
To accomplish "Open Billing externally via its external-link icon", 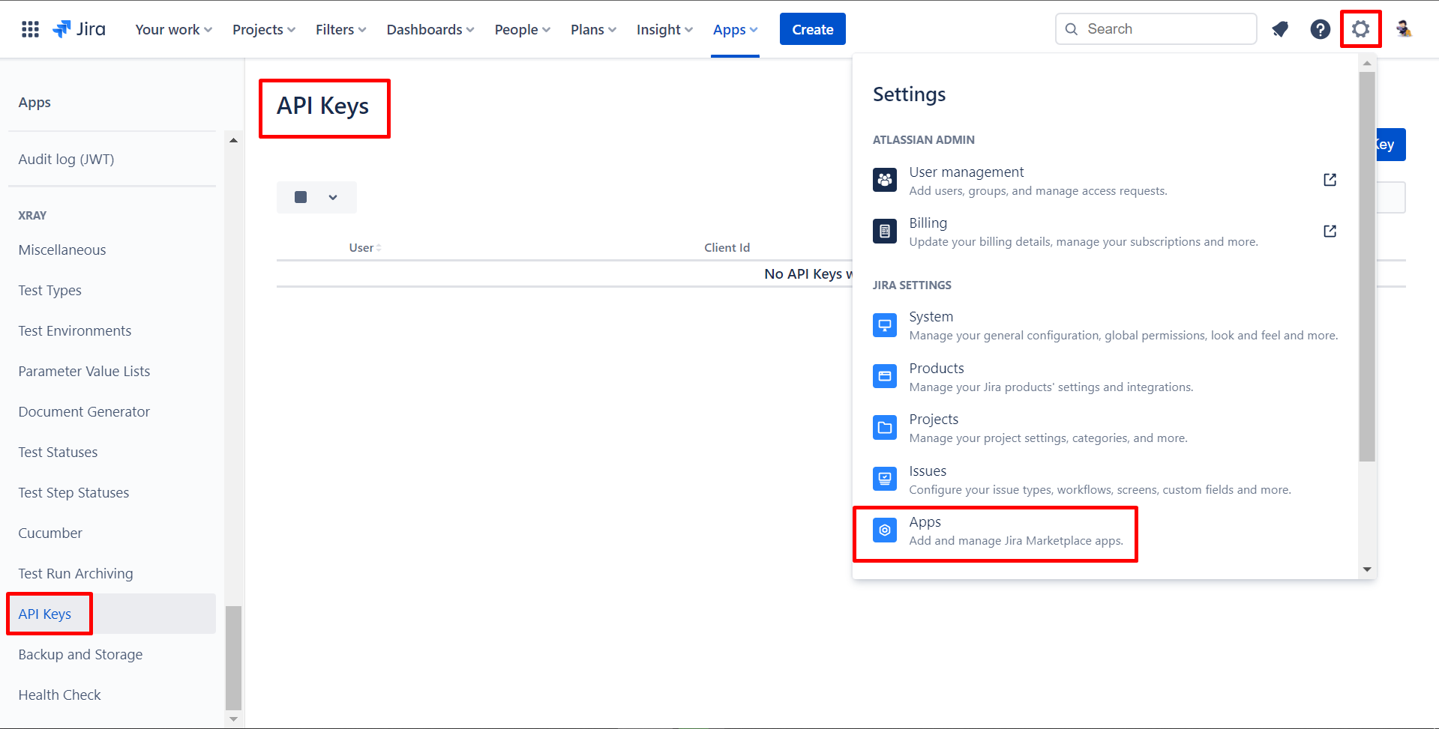I will (1329, 231).
